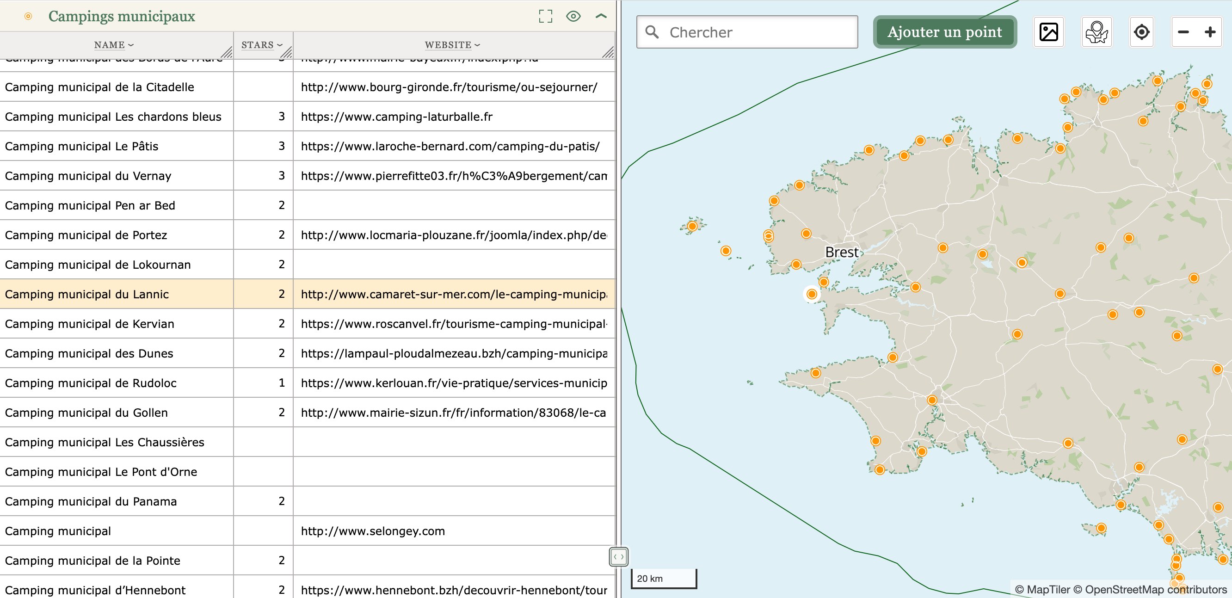This screenshot has height=598, width=1232.
Task: Zoom out with the minus button
Action: 1183,32
